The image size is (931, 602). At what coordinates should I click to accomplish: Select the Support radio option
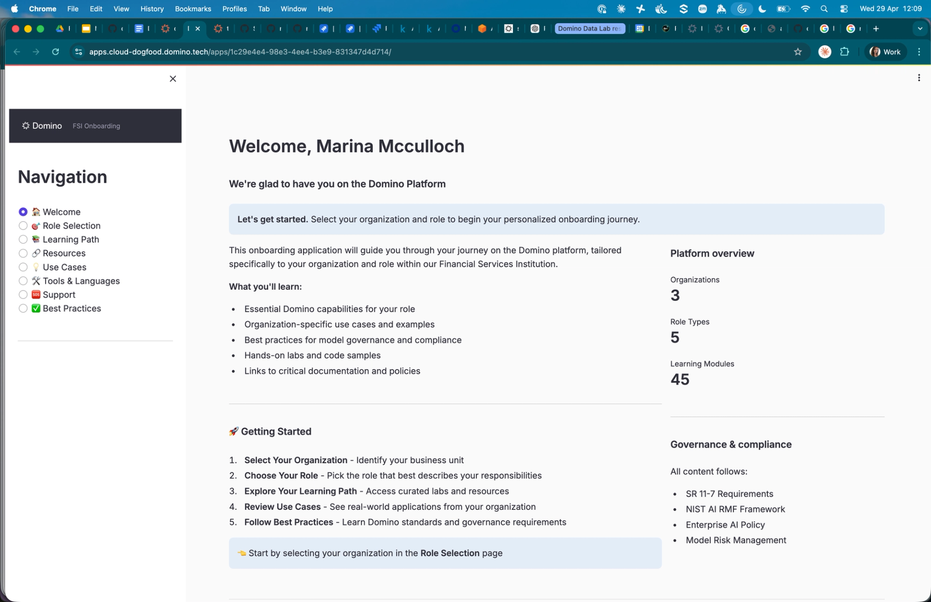(x=23, y=295)
